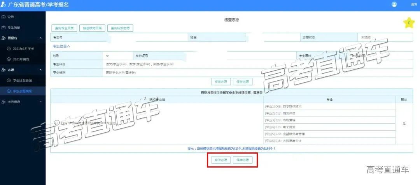This screenshot has width=420, height=185.
Task: Select the highlighted 学业志愿填报 sidebar item
Action: [x=23, y=91]
